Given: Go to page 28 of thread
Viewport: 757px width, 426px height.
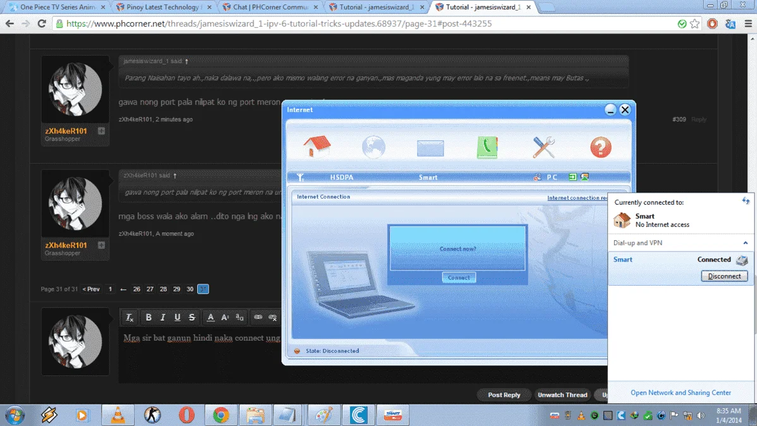Looking at the screenshot, I should 163,289.
